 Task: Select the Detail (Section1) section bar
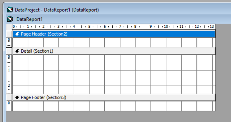pos(114,51)
